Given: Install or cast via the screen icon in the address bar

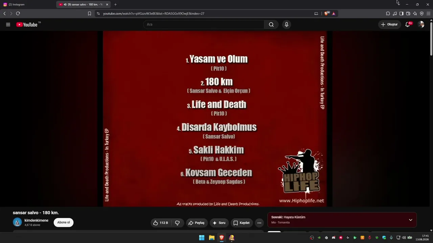Looking at the screenshot, I should tap(316, 13).
